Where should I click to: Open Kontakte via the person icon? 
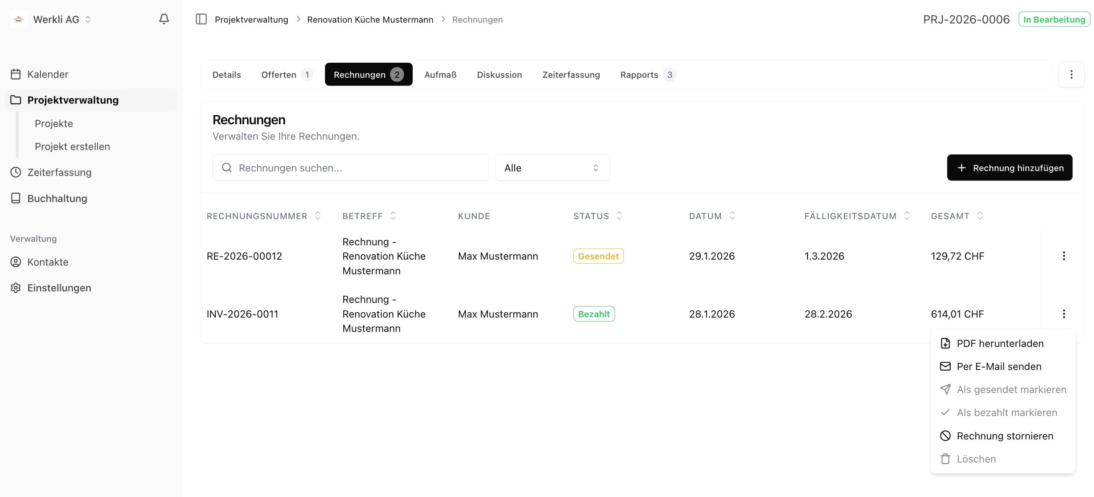(x=16, y=262)
